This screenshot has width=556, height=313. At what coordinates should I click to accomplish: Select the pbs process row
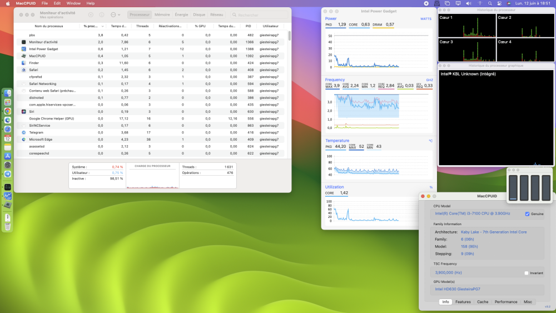151,35
